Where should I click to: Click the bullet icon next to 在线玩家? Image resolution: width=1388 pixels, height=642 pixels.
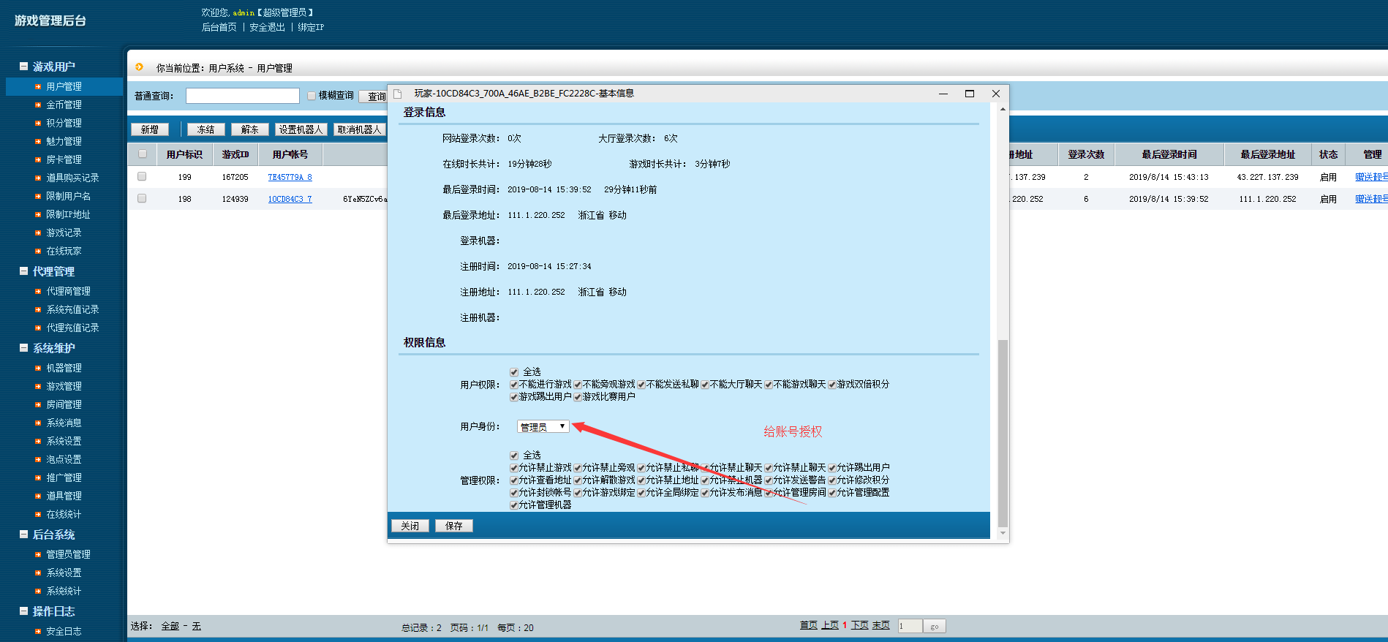tap(38, 251)
